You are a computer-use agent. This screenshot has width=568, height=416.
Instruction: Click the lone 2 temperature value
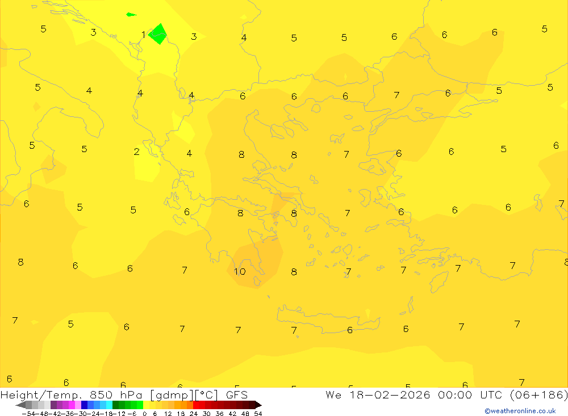[136, 152]
